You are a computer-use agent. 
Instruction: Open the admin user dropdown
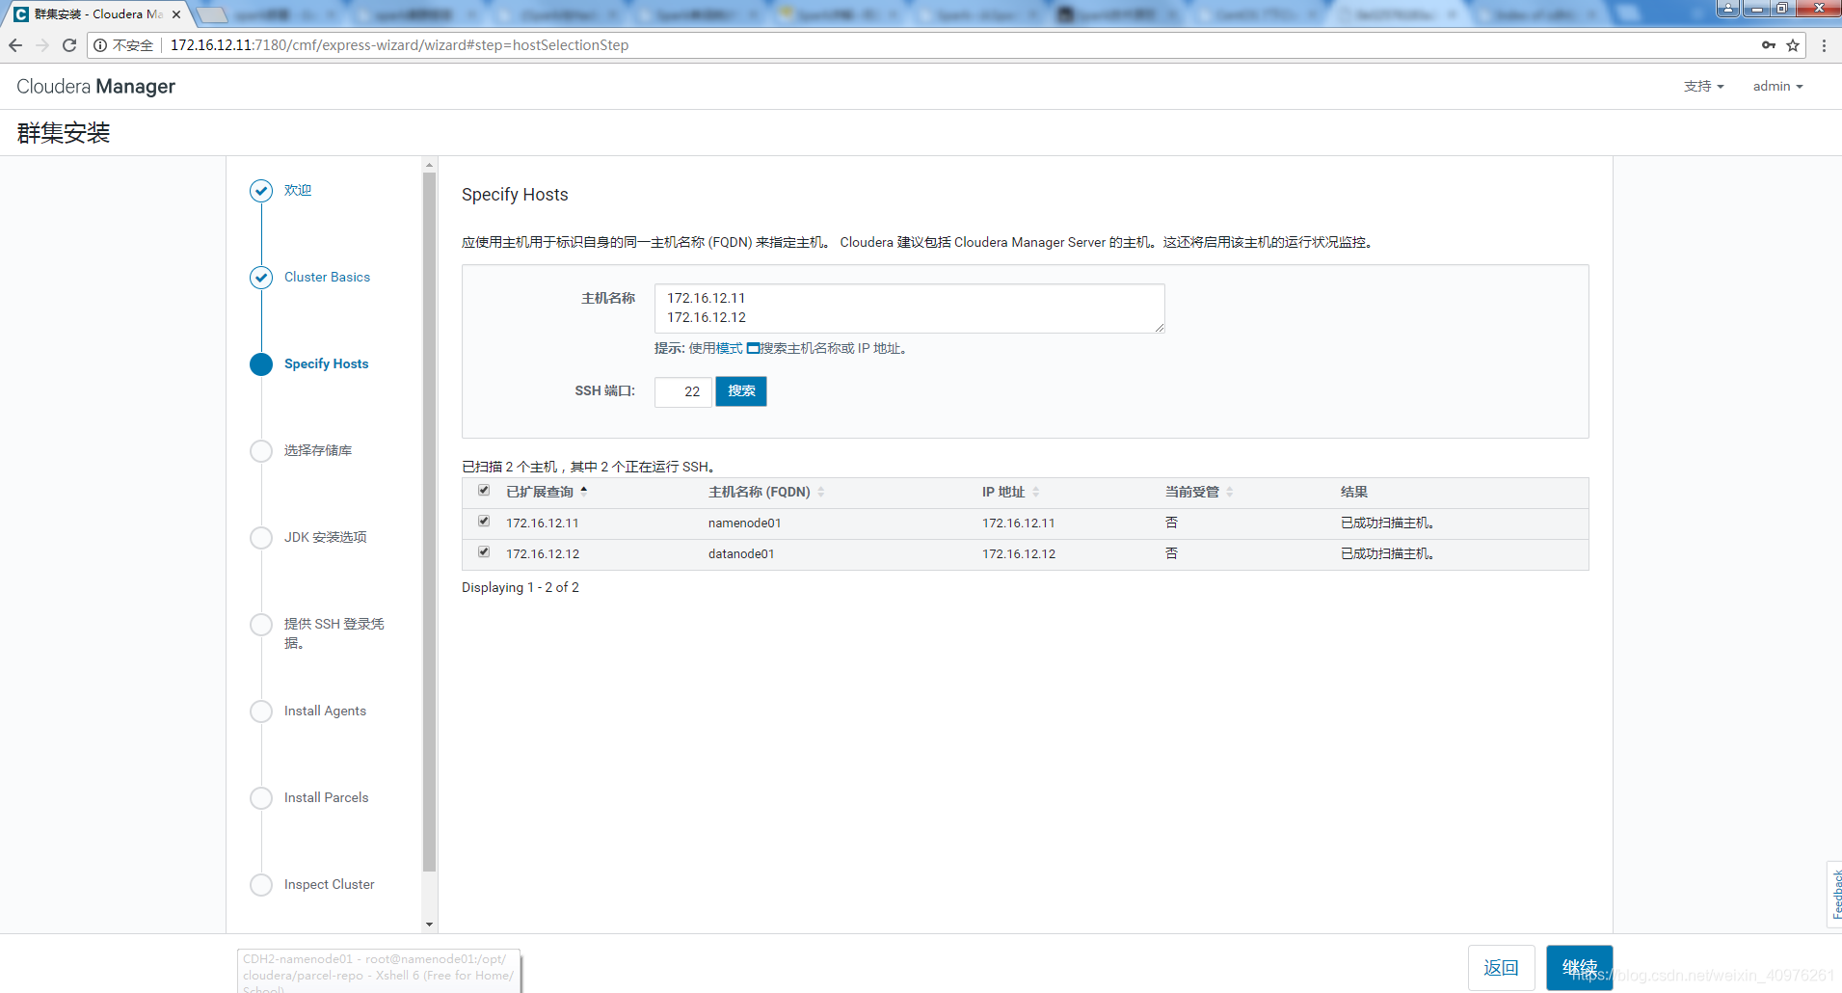click(1777, 87)
